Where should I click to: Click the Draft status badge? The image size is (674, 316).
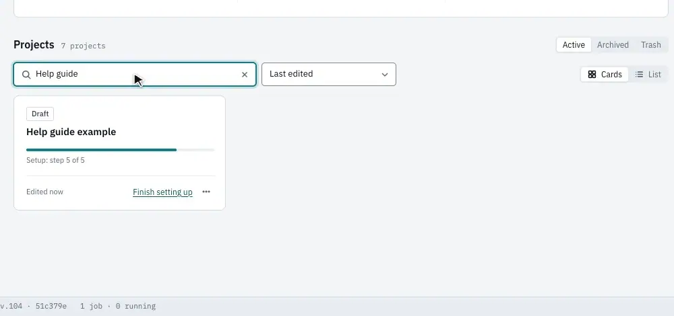coord(40,114)
